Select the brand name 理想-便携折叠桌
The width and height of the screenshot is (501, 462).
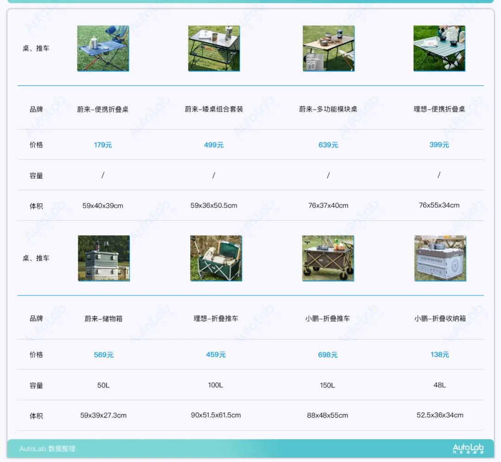[439, 109]
